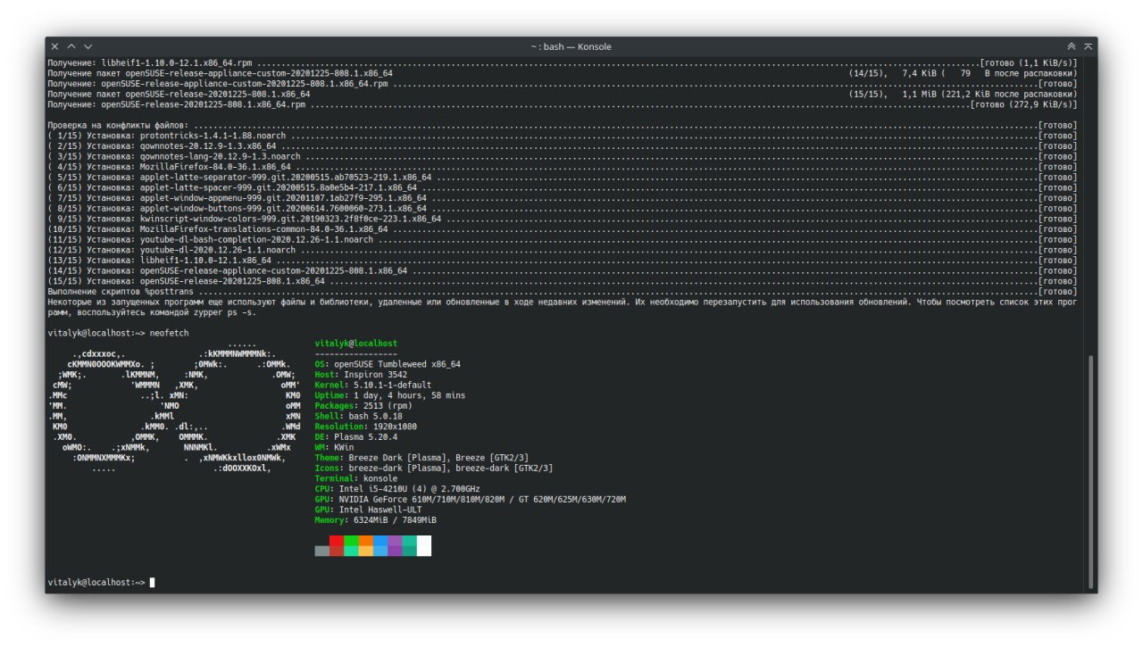Screen dimensions: 1143x647
Task: Click 'Получение: libheif1-1.10.0-12.1.x86_64.rpm' line
Action: tap(563, 62)
